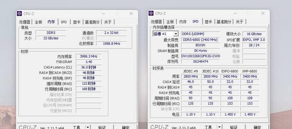The height and width of the screenshot is (129, 292).
Task: Click DDR5-6800 (3400 MHz) 最大带宽 value
Action: coord(200,40)
